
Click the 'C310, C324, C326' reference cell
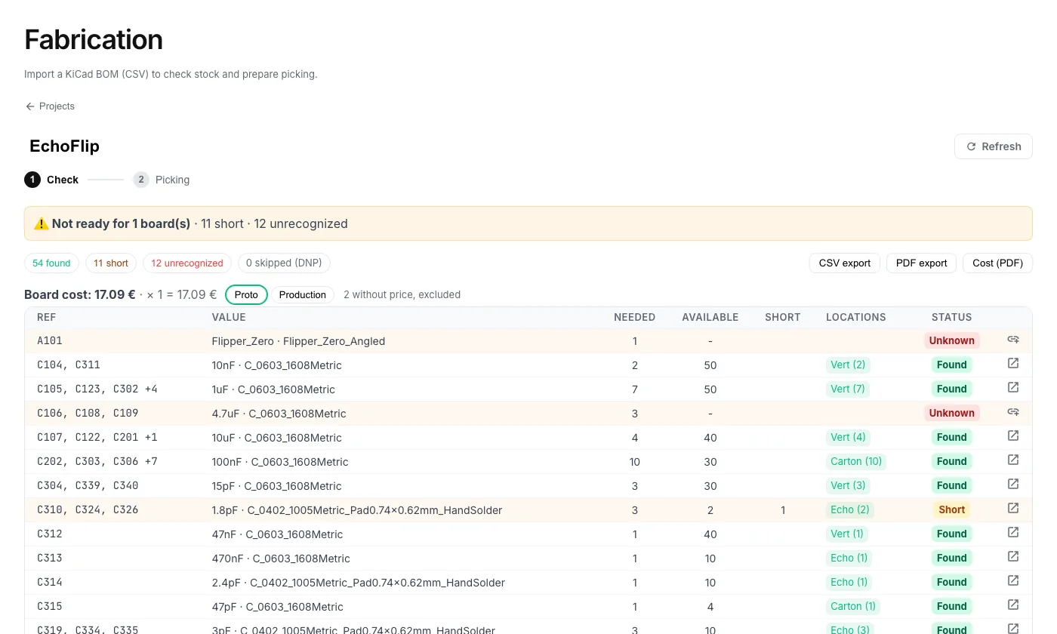tap(88, 509)
